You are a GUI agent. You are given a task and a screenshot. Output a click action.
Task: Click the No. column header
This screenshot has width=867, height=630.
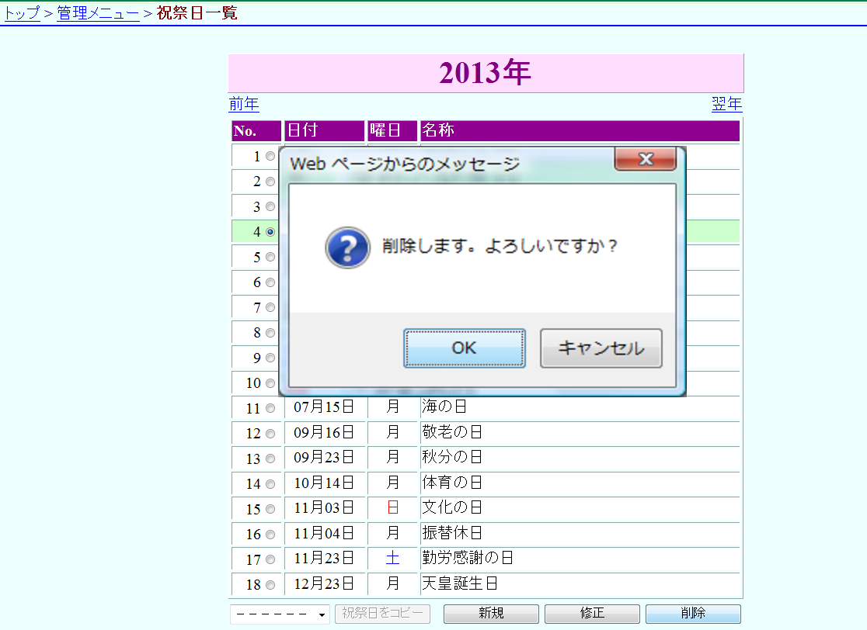pos(256,131)
